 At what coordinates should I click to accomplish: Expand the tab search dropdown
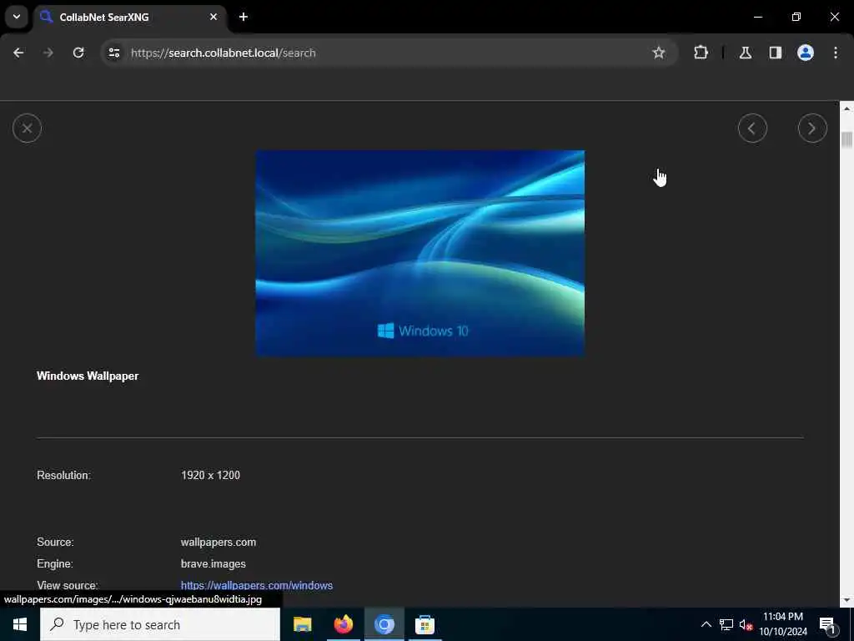[17, 17]
